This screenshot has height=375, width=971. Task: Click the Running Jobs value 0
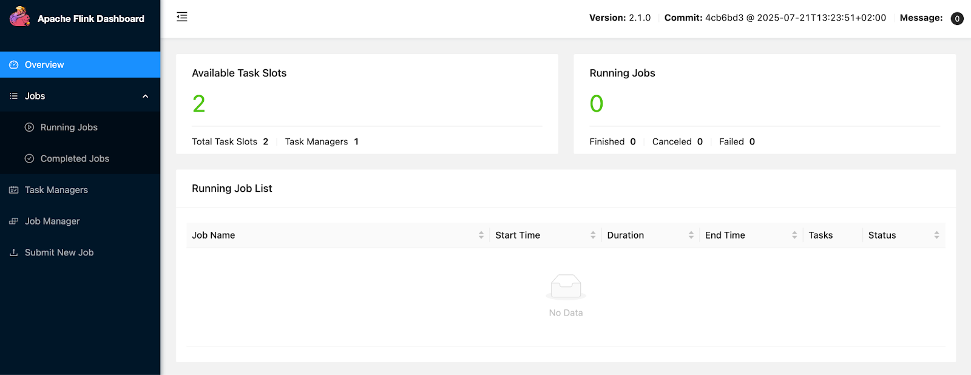coord(597,104)
